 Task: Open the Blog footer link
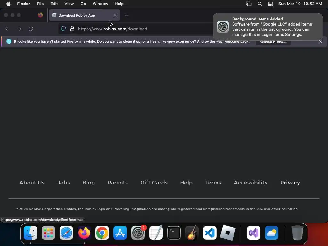[x=89, y=183]
